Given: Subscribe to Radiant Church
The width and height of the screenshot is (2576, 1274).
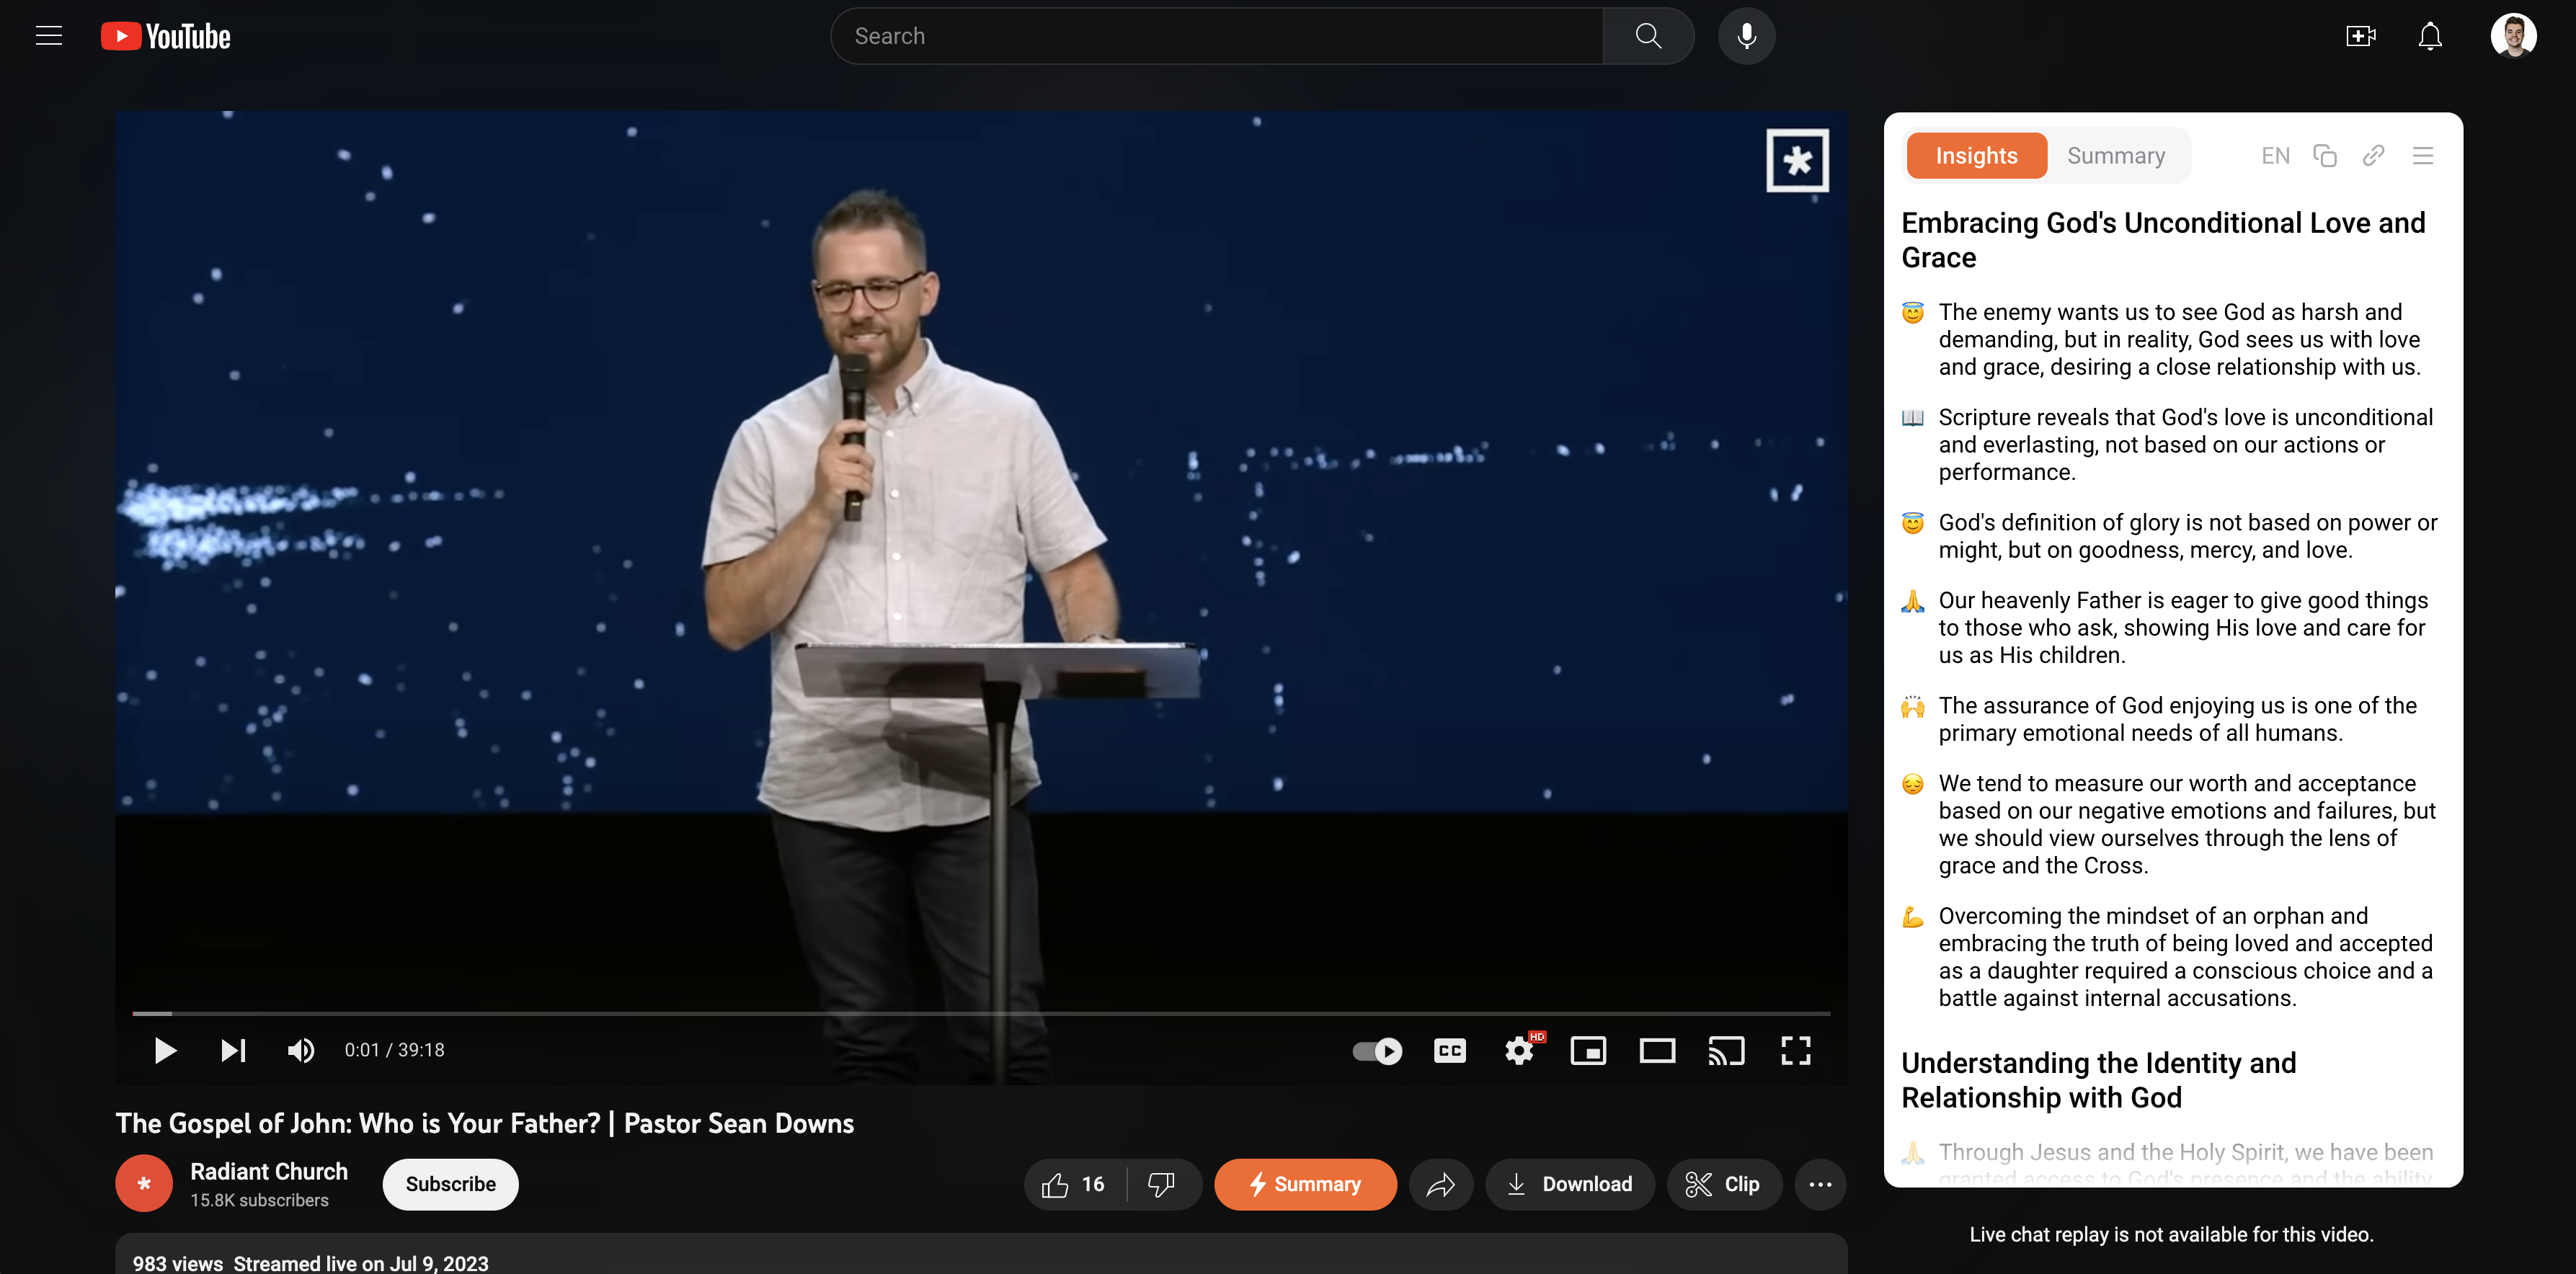Looking at the screenshot, I should coord(450,1184).
